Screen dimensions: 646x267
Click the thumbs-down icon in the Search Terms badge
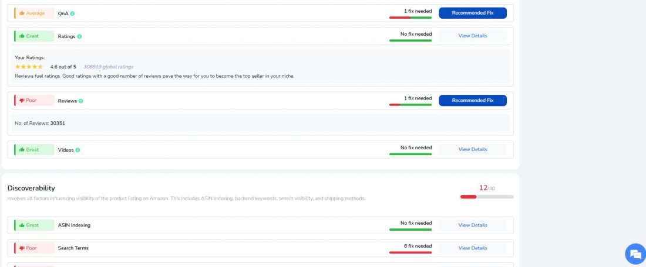tap(22, 248)
